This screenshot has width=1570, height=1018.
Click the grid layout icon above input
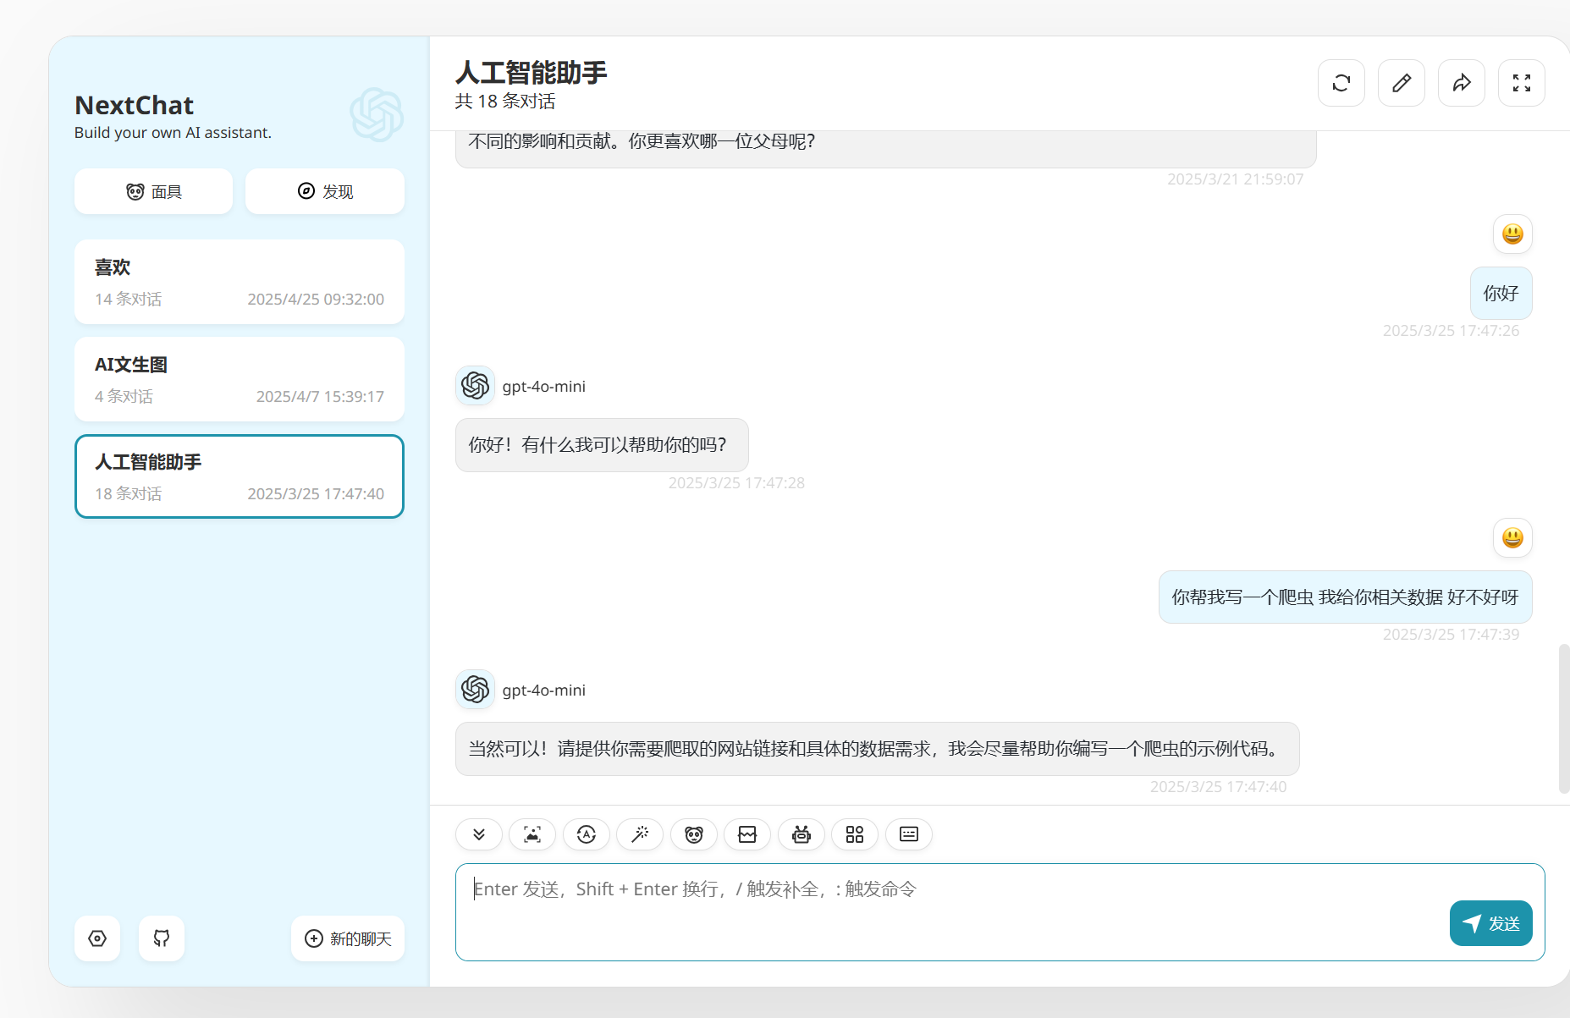coord(854,834)
